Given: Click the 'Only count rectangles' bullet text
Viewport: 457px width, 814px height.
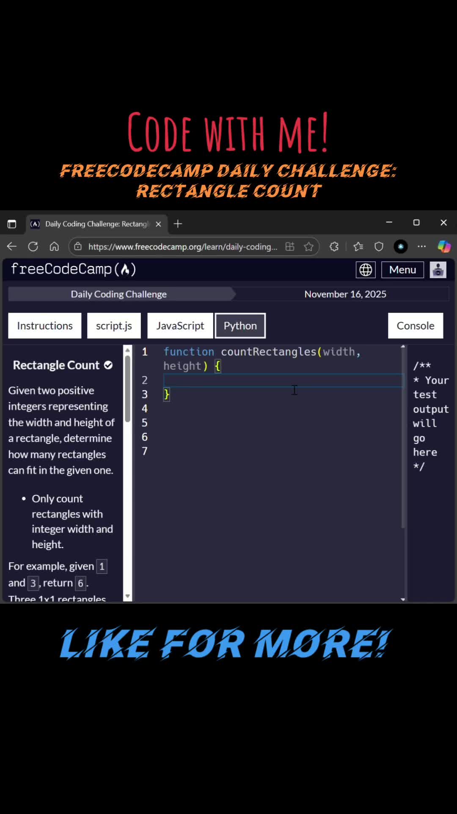Looking at the screenshot, I should [72, 521].
